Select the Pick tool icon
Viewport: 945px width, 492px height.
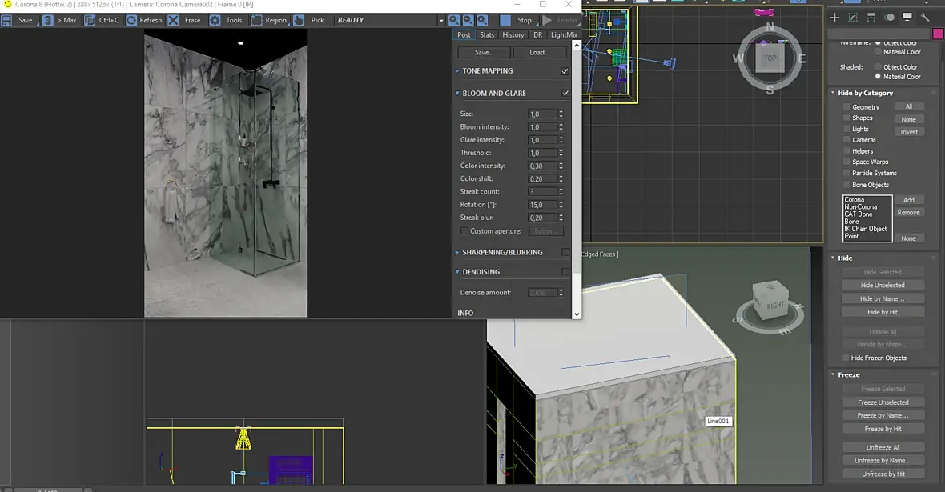(299, 20)
